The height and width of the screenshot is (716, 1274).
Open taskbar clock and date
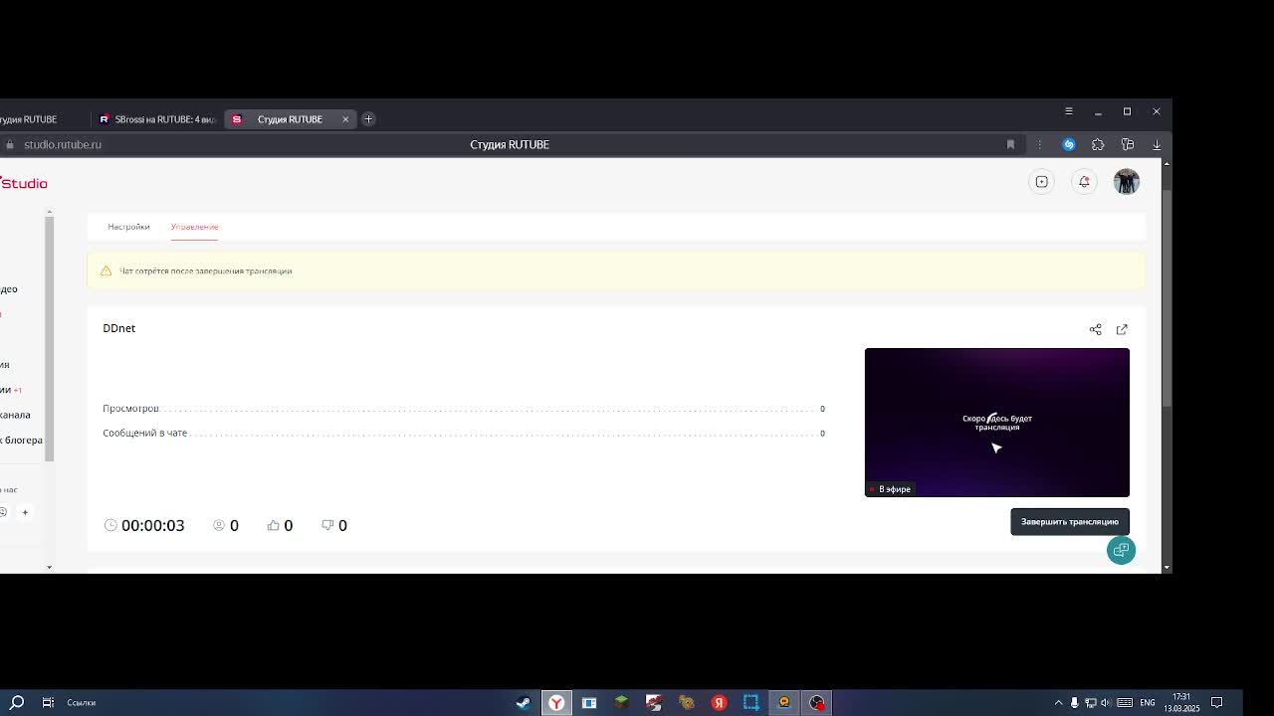(1181, 702)
